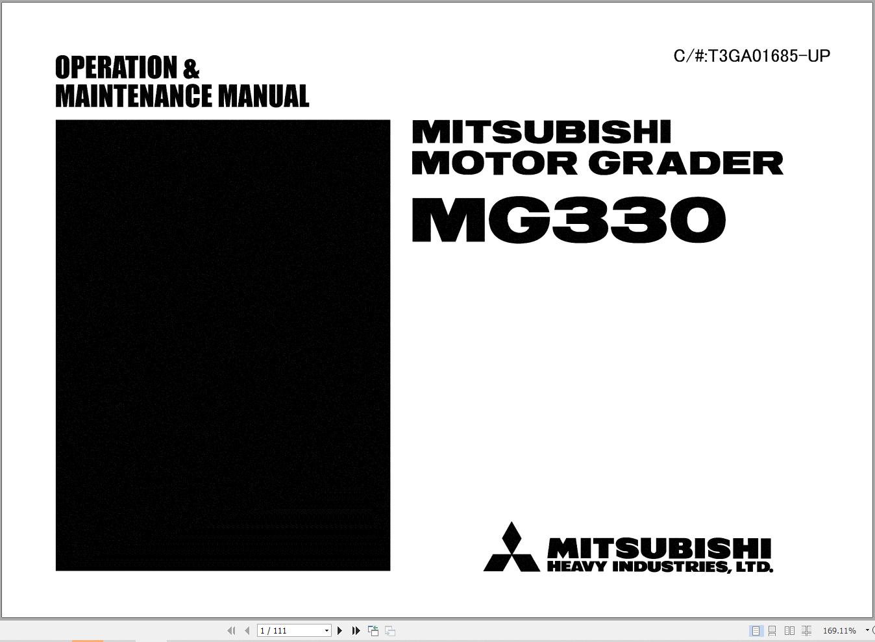Advance to the next page
The width and height of the screenshot is (875, 642).
(339, 630)
